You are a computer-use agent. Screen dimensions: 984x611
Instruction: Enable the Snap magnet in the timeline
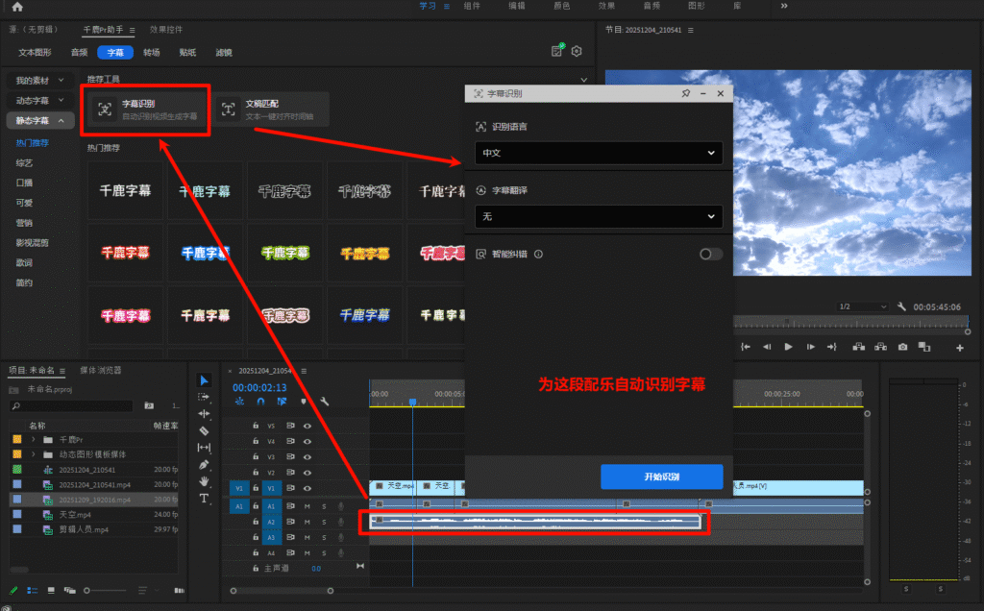pyautogui.click(x=260, y=401)
